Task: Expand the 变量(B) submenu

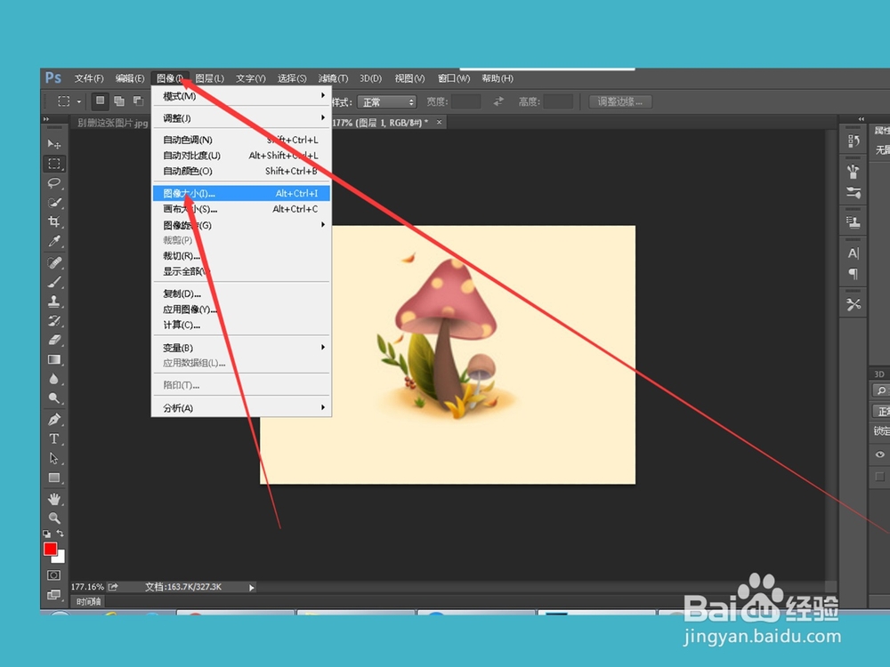Action: click(x=242, y=348)
